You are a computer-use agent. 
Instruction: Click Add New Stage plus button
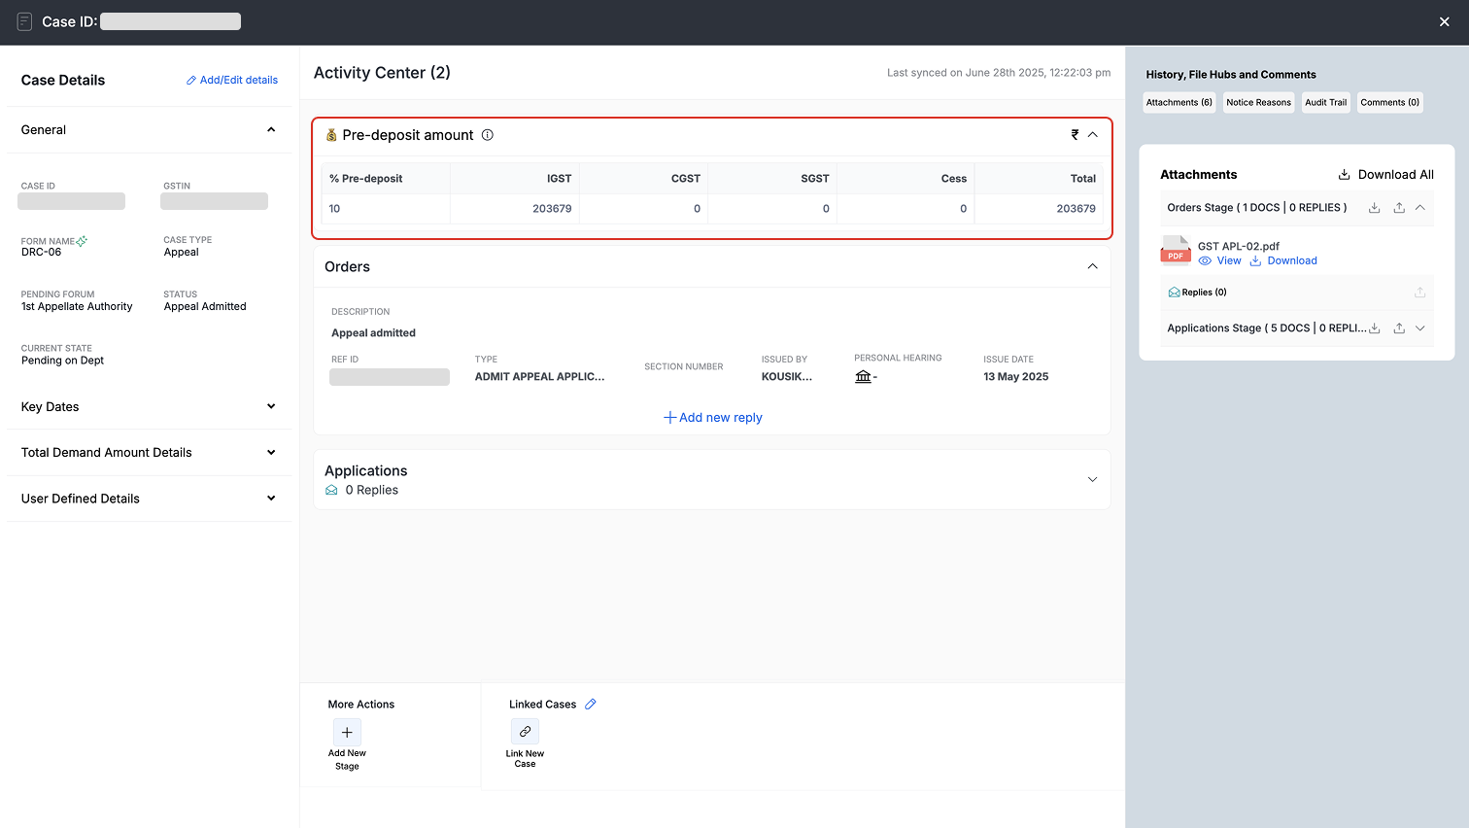coord(347,732)
